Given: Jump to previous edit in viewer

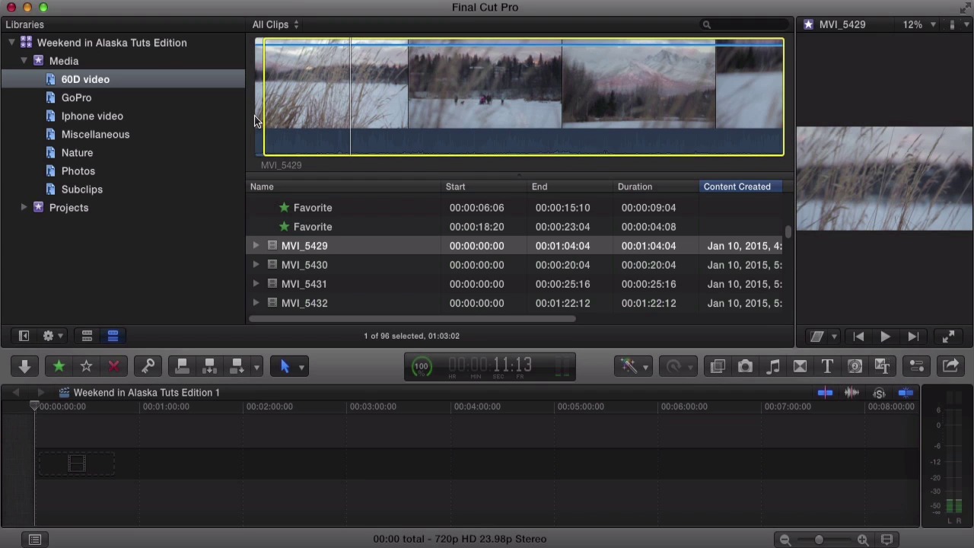Looking at the screenshot, I should click(x=858, y=336).
